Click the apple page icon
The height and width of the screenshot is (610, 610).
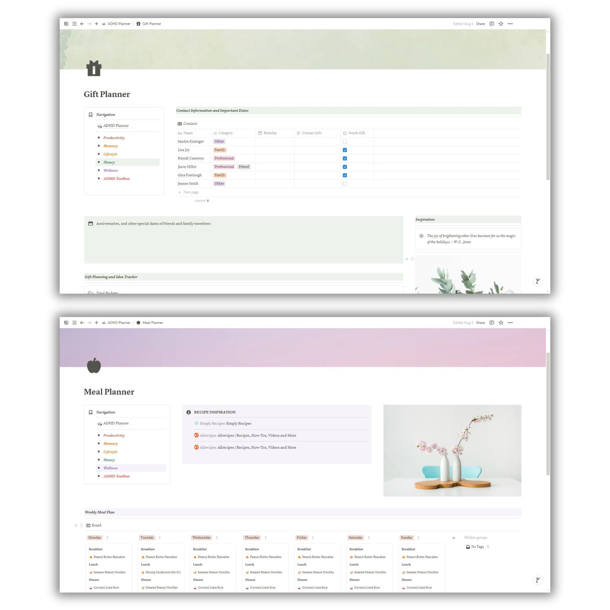coord(94,366)
